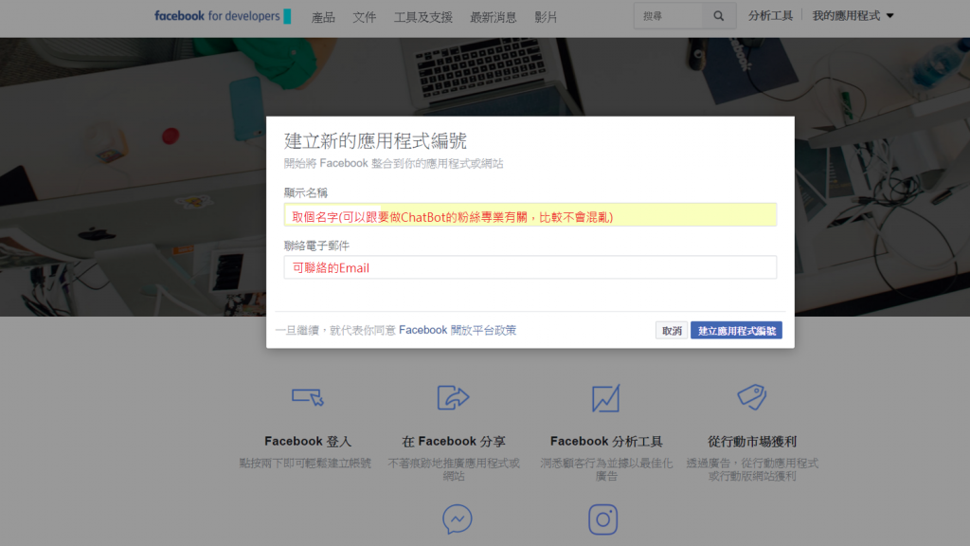This screenshot has height=546, width=970.
Task: Click the text 洞悉顧客行為並據以最佳化廣告
Action: (x=606, y=469)
